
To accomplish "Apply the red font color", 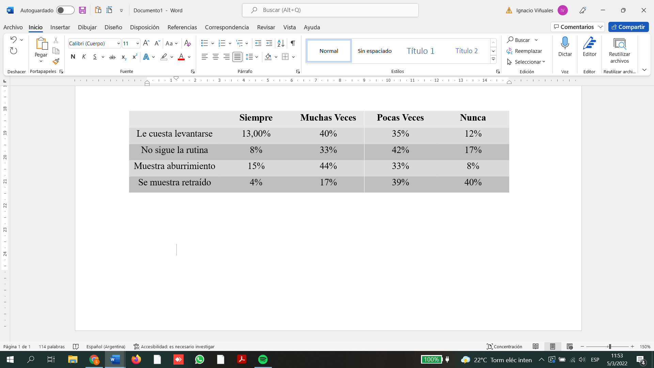I will (x=181, y=57).
